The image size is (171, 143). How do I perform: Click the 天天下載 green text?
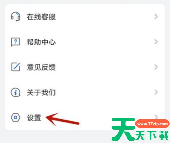pos(152,135)
